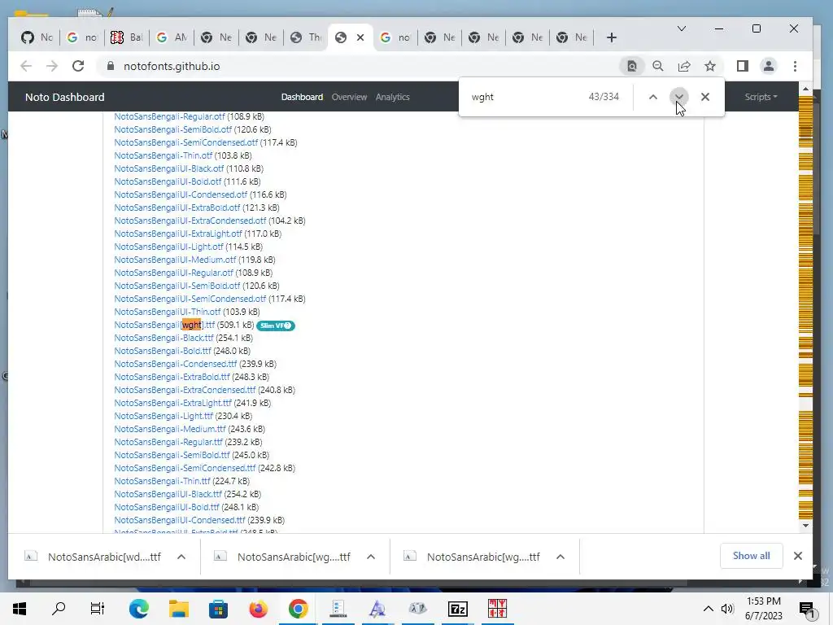Open the notification center
This screenshot has height=625, width=833.
[x=807, y=609]
